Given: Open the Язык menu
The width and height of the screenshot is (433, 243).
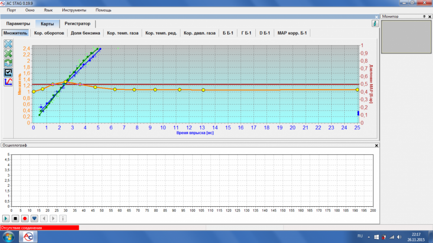Looking at the screenshot, I should coord(48,10).
